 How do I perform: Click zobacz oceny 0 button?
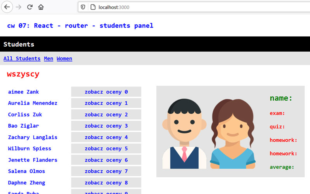(x=106, y=92)
